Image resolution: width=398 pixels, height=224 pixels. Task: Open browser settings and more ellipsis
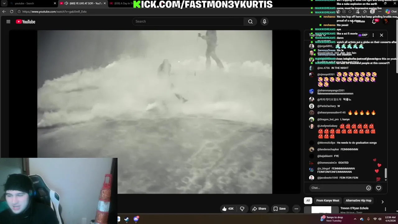point(380,12)
